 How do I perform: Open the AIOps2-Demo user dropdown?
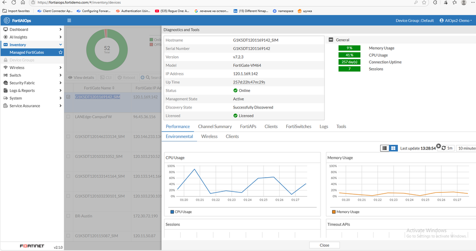456,20
